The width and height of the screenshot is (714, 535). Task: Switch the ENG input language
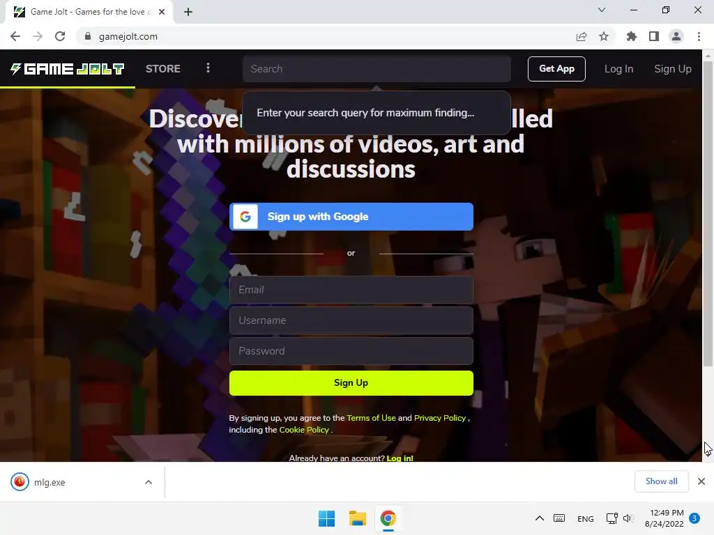586,518
